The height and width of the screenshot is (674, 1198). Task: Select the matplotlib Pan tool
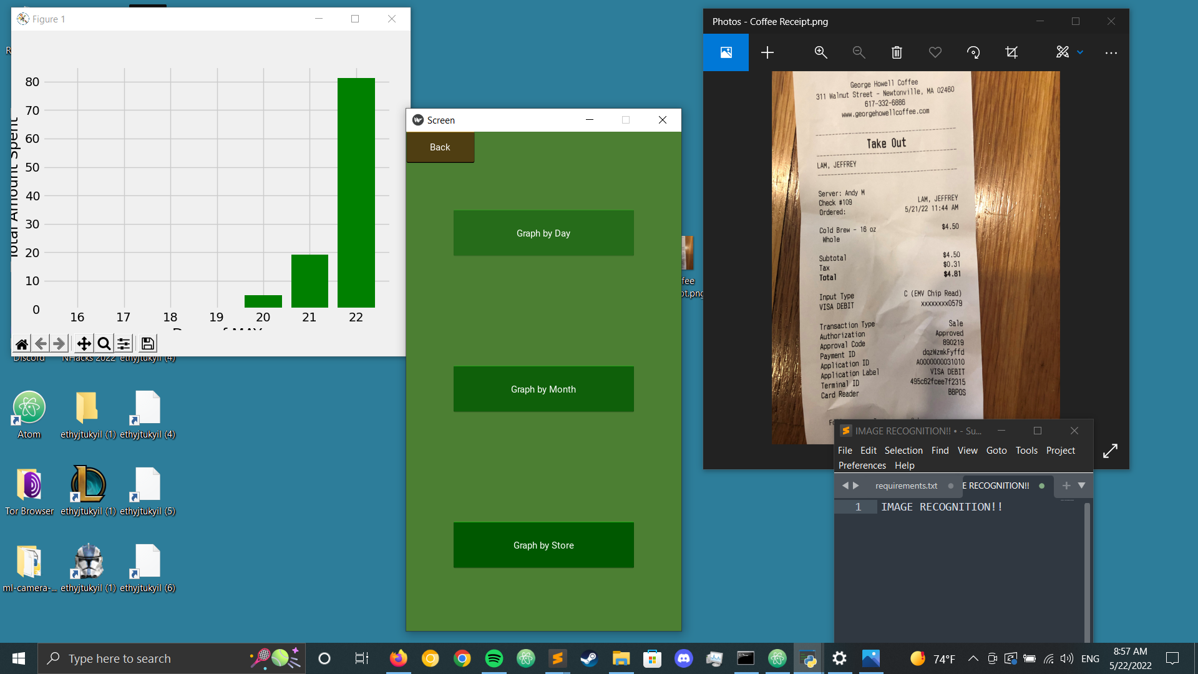pos(84,344)
